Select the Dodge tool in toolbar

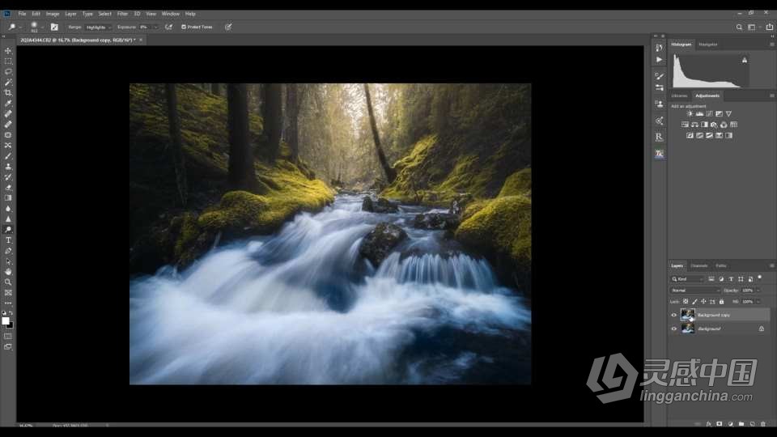[x=8, y=229]
